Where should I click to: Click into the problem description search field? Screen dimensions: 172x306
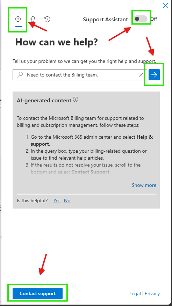[x=80, y=75]
